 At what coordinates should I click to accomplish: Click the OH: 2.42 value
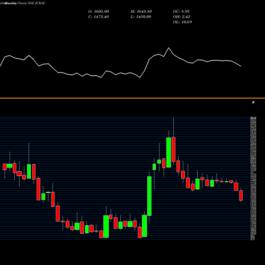click(x=182, y=17)
